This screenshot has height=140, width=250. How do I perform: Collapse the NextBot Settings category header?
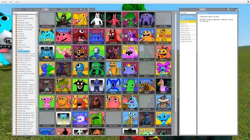pos(188,16)
